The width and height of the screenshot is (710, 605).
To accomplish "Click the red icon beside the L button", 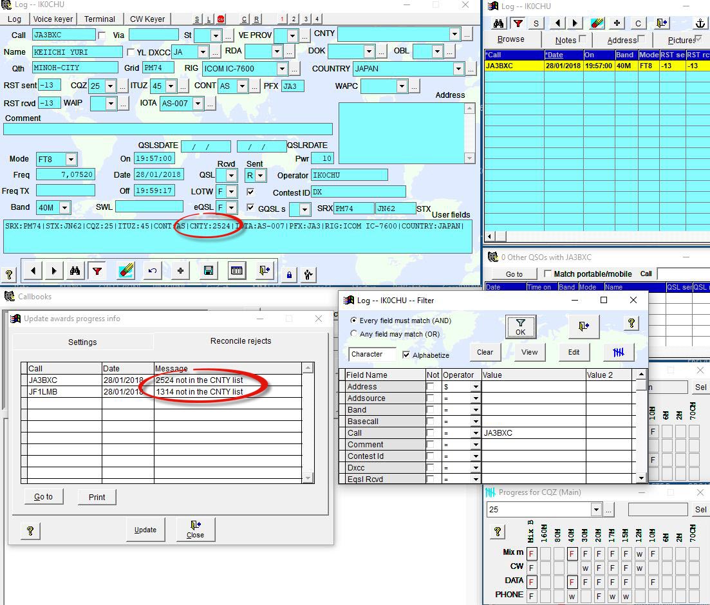I will click(x=221, y=19).
